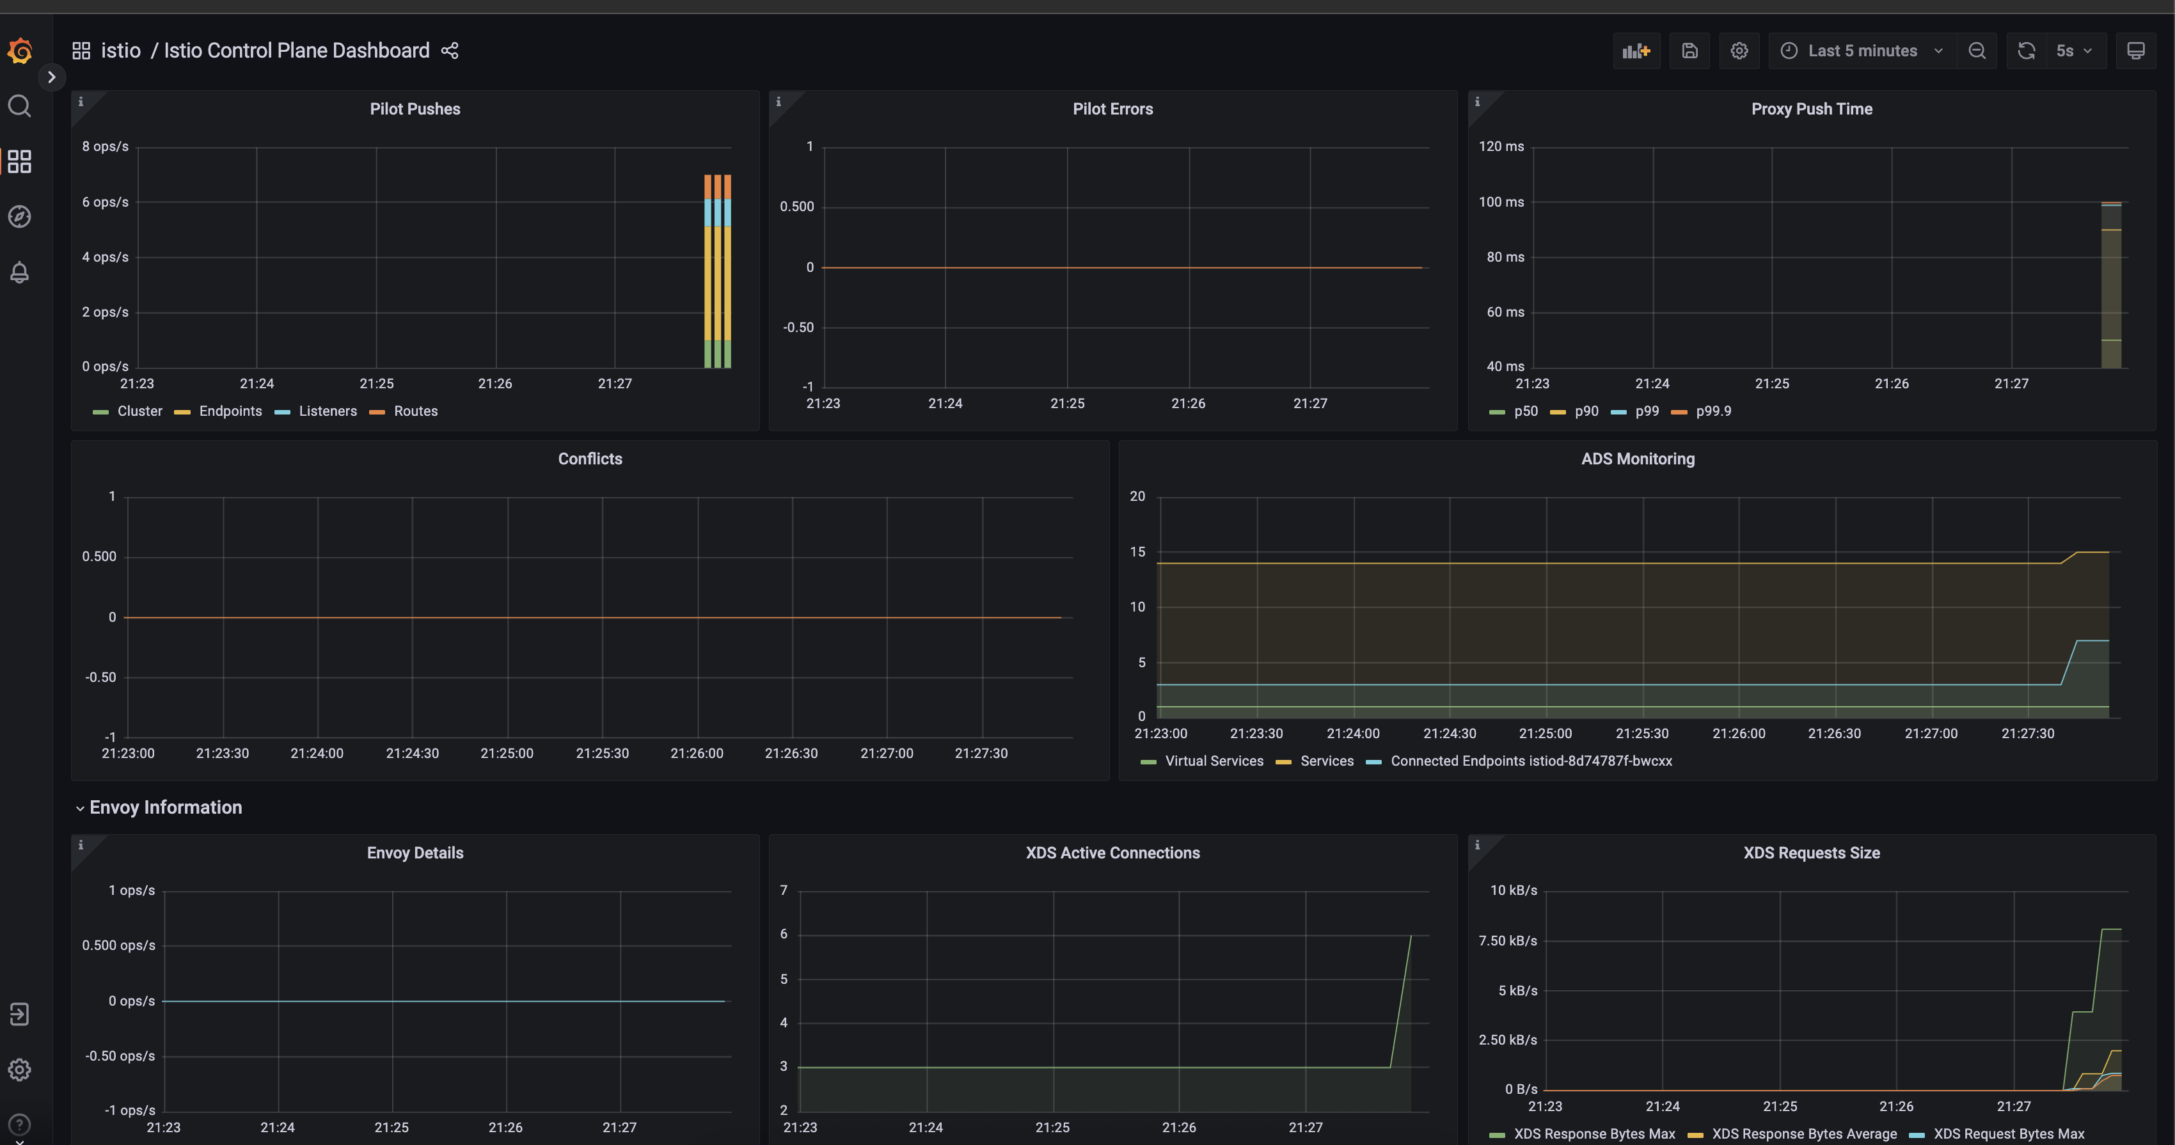Screen dimensions: 2175x1145
Task: Toggle the p99 series in legend
Action: (x=1647, y=411)
